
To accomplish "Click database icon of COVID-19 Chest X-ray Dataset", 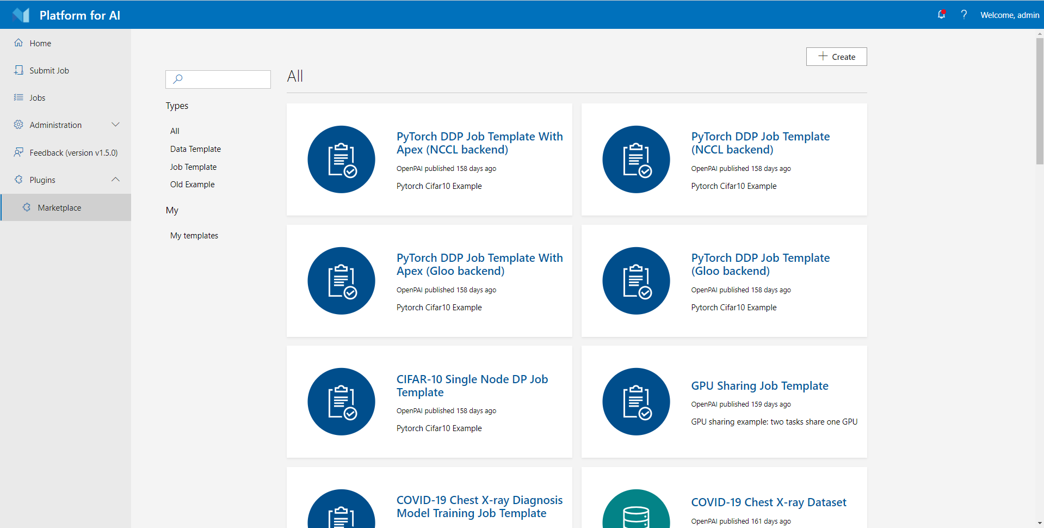I will 636,509.
